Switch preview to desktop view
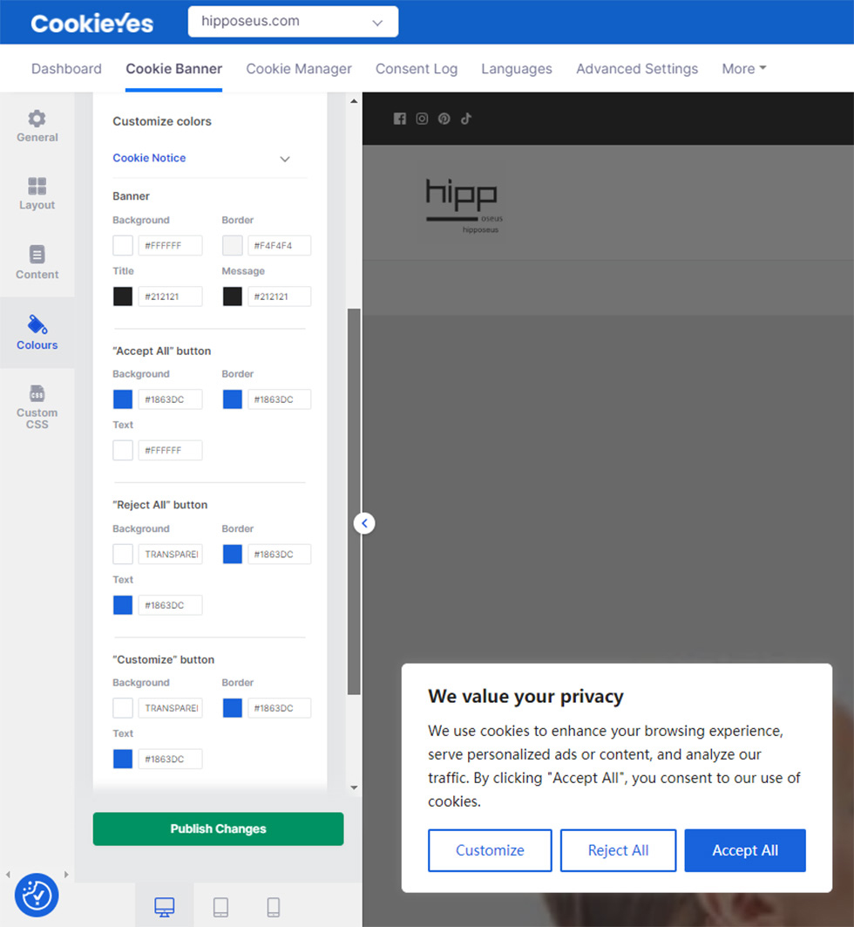Screen dimensions: 854x927 tap(164, 907)
